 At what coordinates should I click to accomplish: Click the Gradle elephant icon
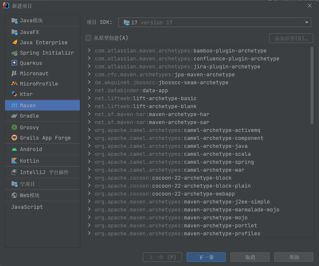pos(14,116)
